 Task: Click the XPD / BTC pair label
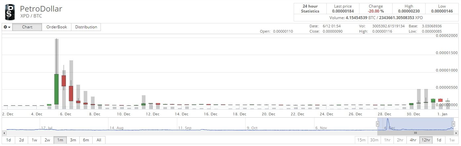[31, 16]
